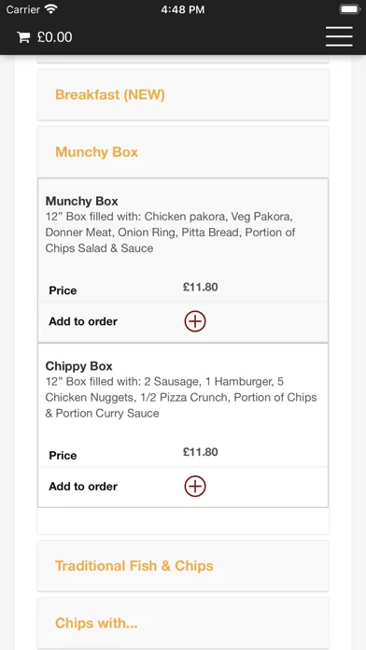
Task: Tap the shopping cart icon
Action: pyautogui.click(x=23, y=37)
